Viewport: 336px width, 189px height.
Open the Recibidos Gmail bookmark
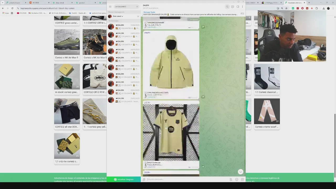click(37, 13)
